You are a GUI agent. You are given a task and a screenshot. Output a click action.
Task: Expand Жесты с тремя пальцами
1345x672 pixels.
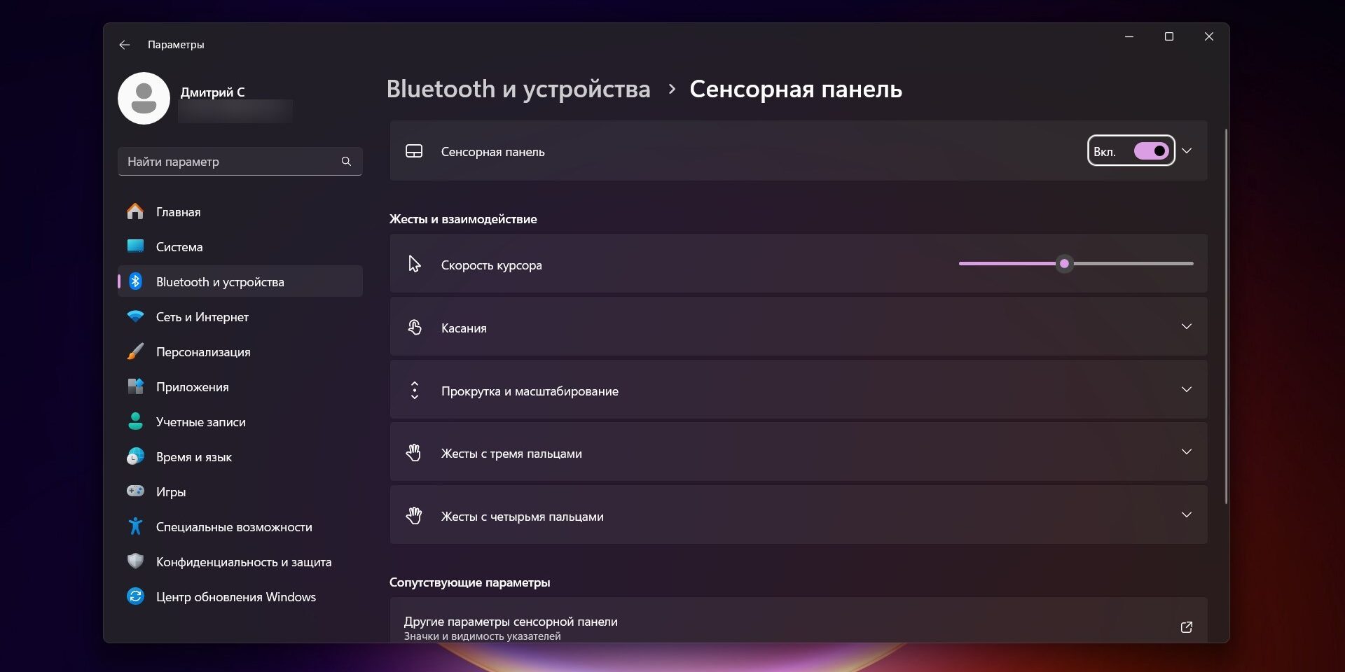point(1186,452)
